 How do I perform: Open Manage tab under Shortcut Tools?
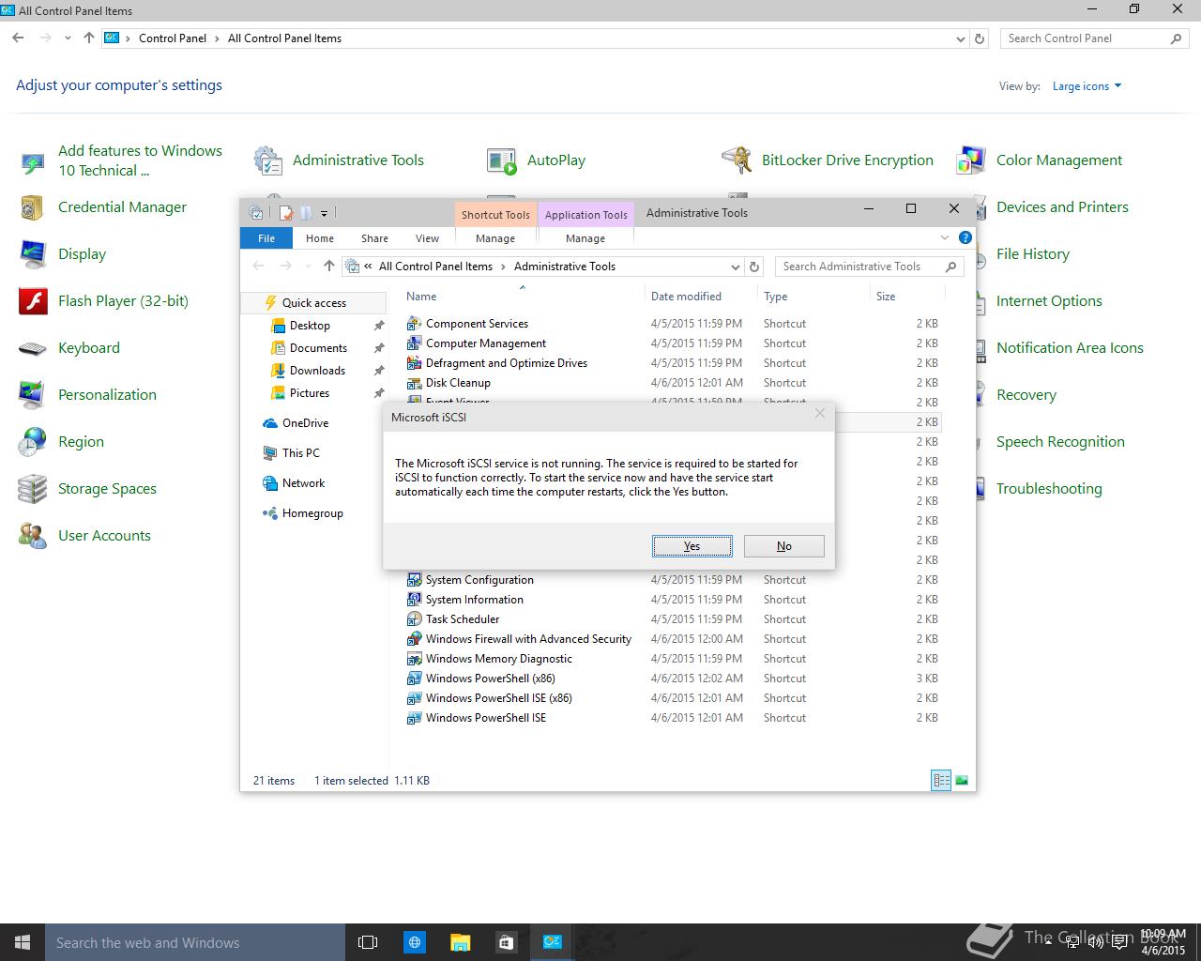(x=495, y=238)
